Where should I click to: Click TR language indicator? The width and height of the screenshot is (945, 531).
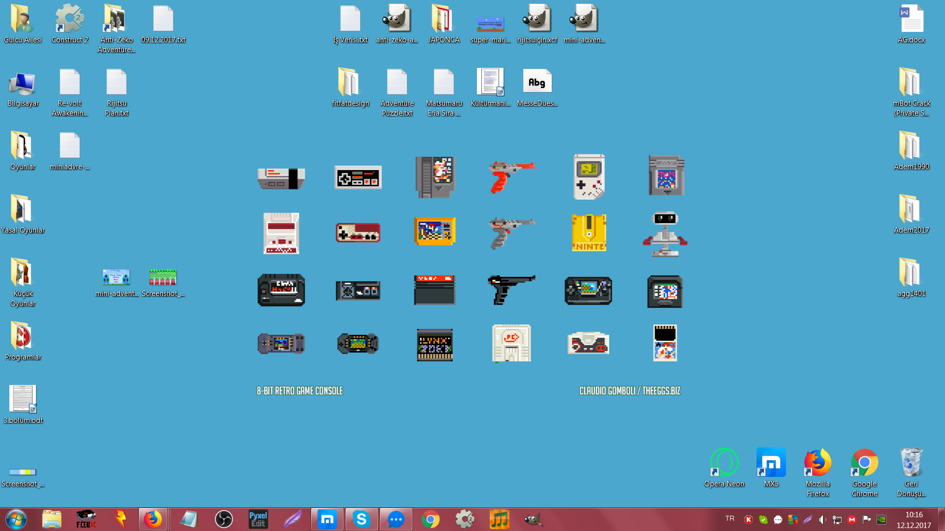tap(730, 519)
